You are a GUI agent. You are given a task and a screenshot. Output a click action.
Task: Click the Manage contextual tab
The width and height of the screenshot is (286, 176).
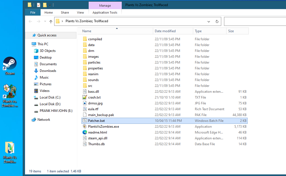click(105, 6)
